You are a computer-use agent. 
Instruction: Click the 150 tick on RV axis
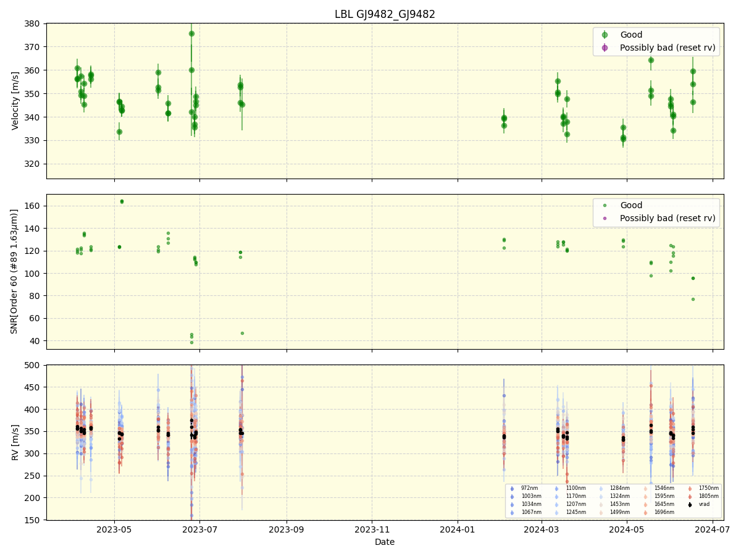point(33,520)
